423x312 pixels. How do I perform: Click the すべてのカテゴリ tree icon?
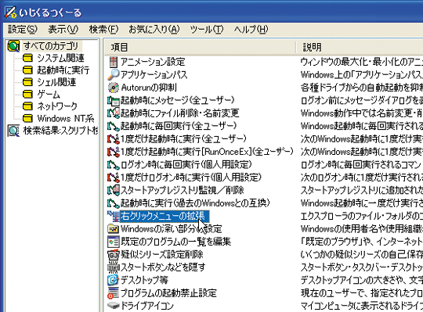13,46
